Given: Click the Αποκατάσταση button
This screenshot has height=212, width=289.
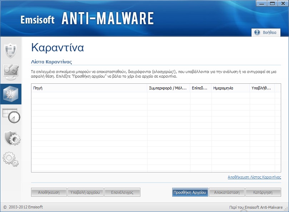Looking at the screenshot, I should pos(227,192).
